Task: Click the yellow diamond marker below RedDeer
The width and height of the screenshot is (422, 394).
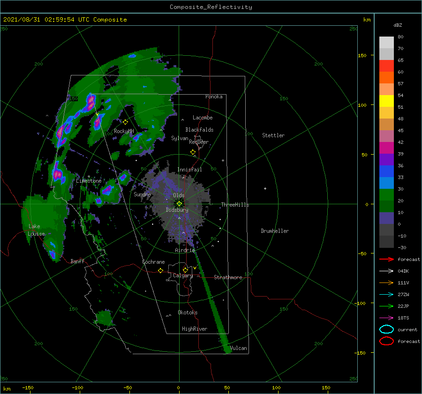Action: click(x=193, y=152)
